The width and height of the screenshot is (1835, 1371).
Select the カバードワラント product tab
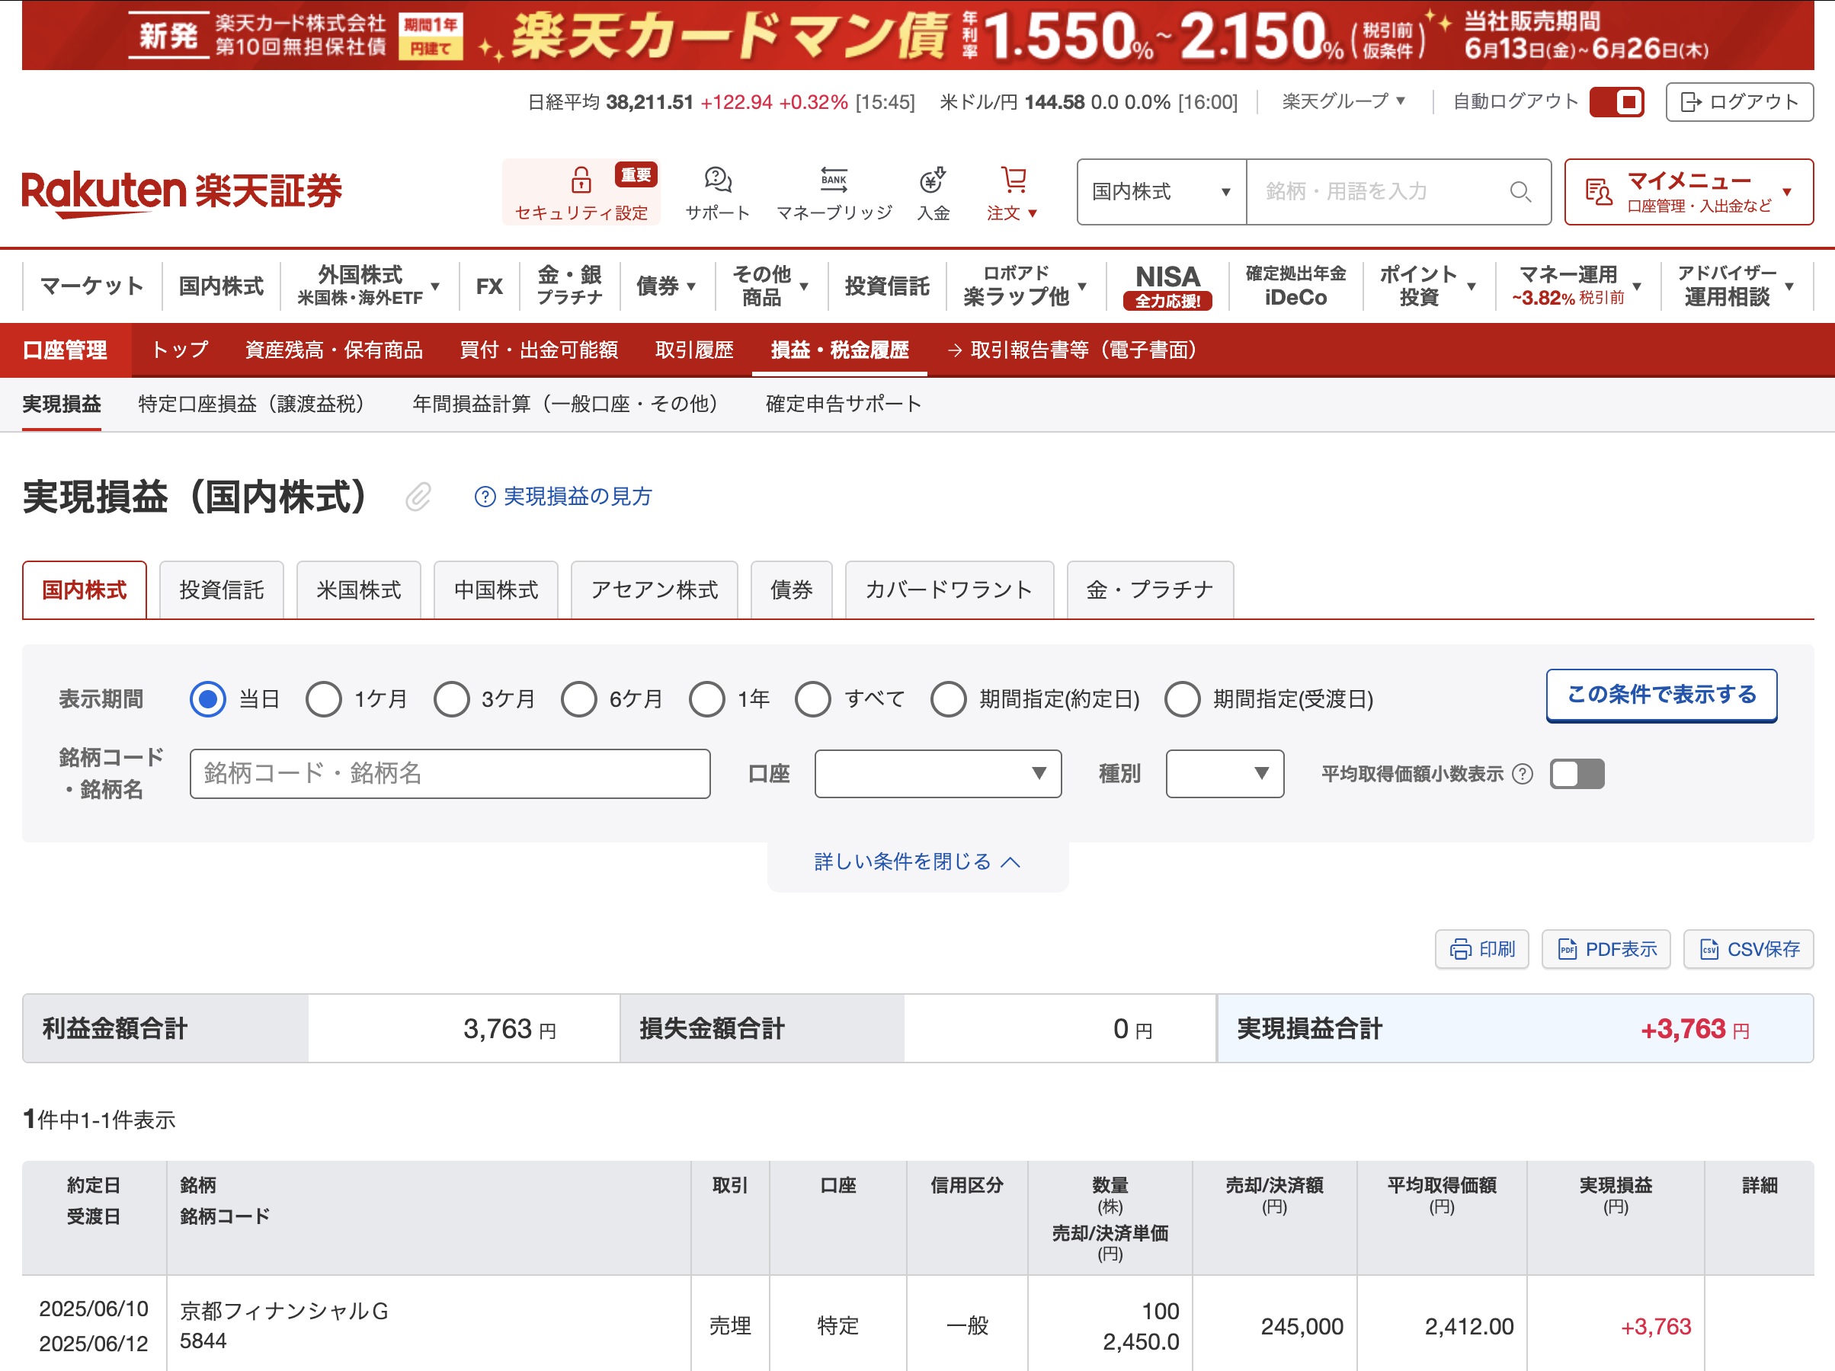pos(949,590)
